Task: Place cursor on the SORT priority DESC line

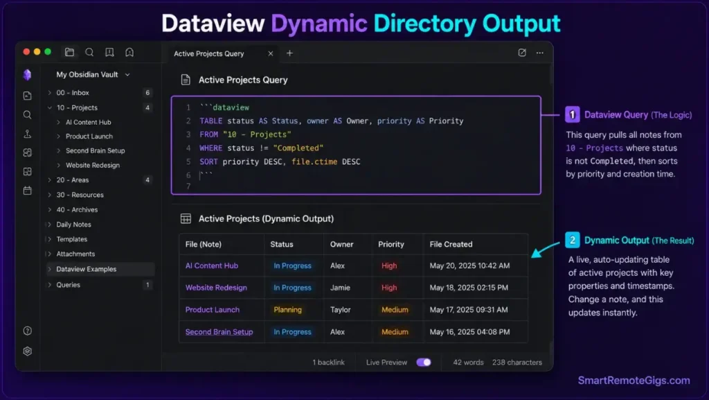Action: 280,162
